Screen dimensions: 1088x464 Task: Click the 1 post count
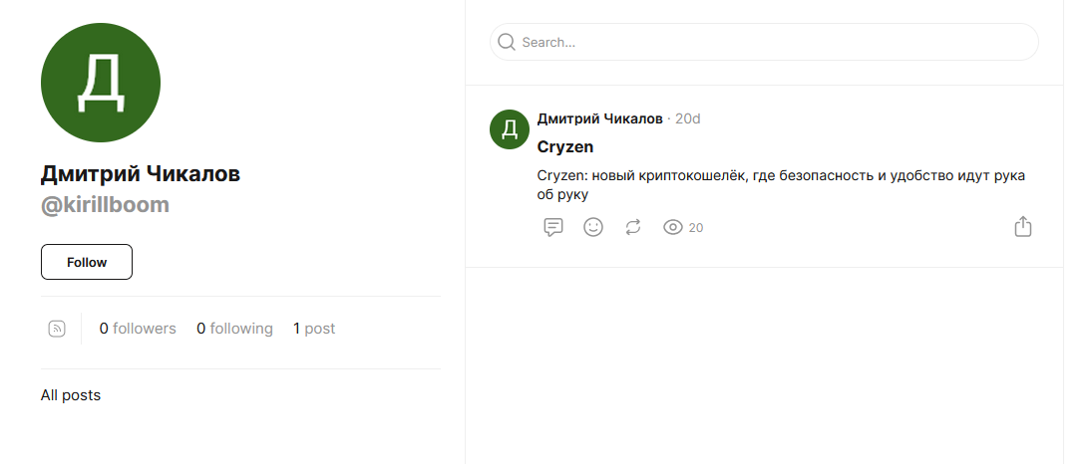(x=314, y=329)
